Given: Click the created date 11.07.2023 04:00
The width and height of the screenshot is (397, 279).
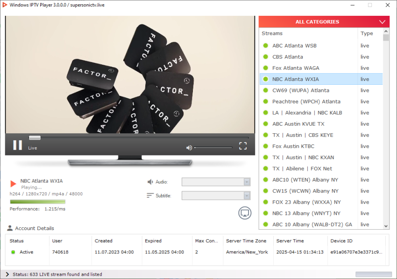Looking at the screenshot, I should pos(114,252).
